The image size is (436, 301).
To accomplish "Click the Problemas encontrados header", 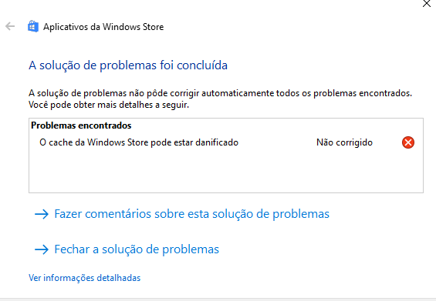I will (81, 125).
